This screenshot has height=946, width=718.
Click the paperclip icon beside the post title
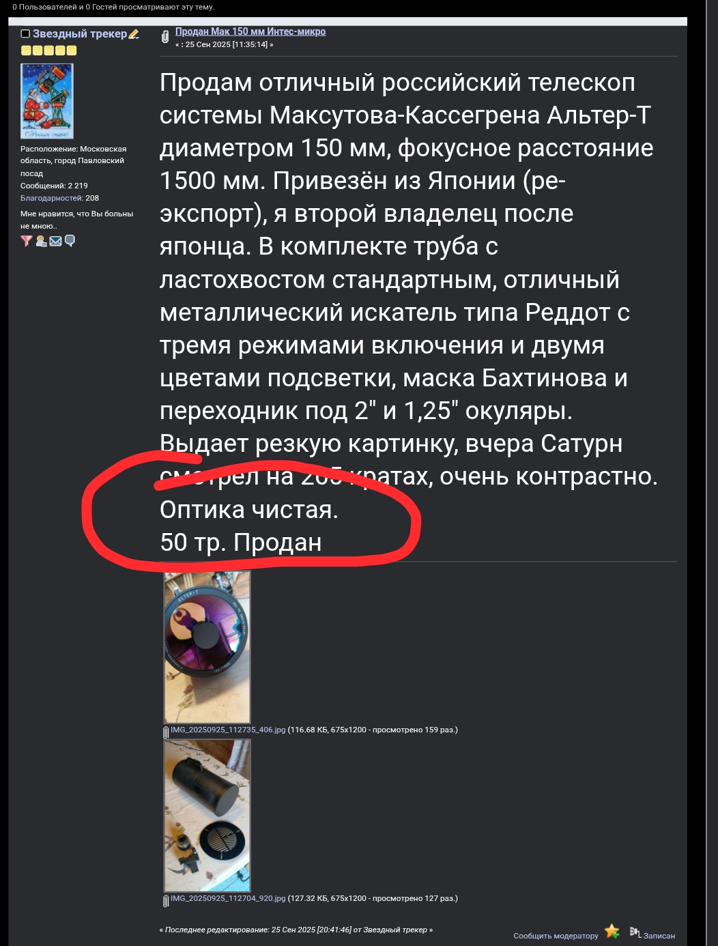pos(165,37)
